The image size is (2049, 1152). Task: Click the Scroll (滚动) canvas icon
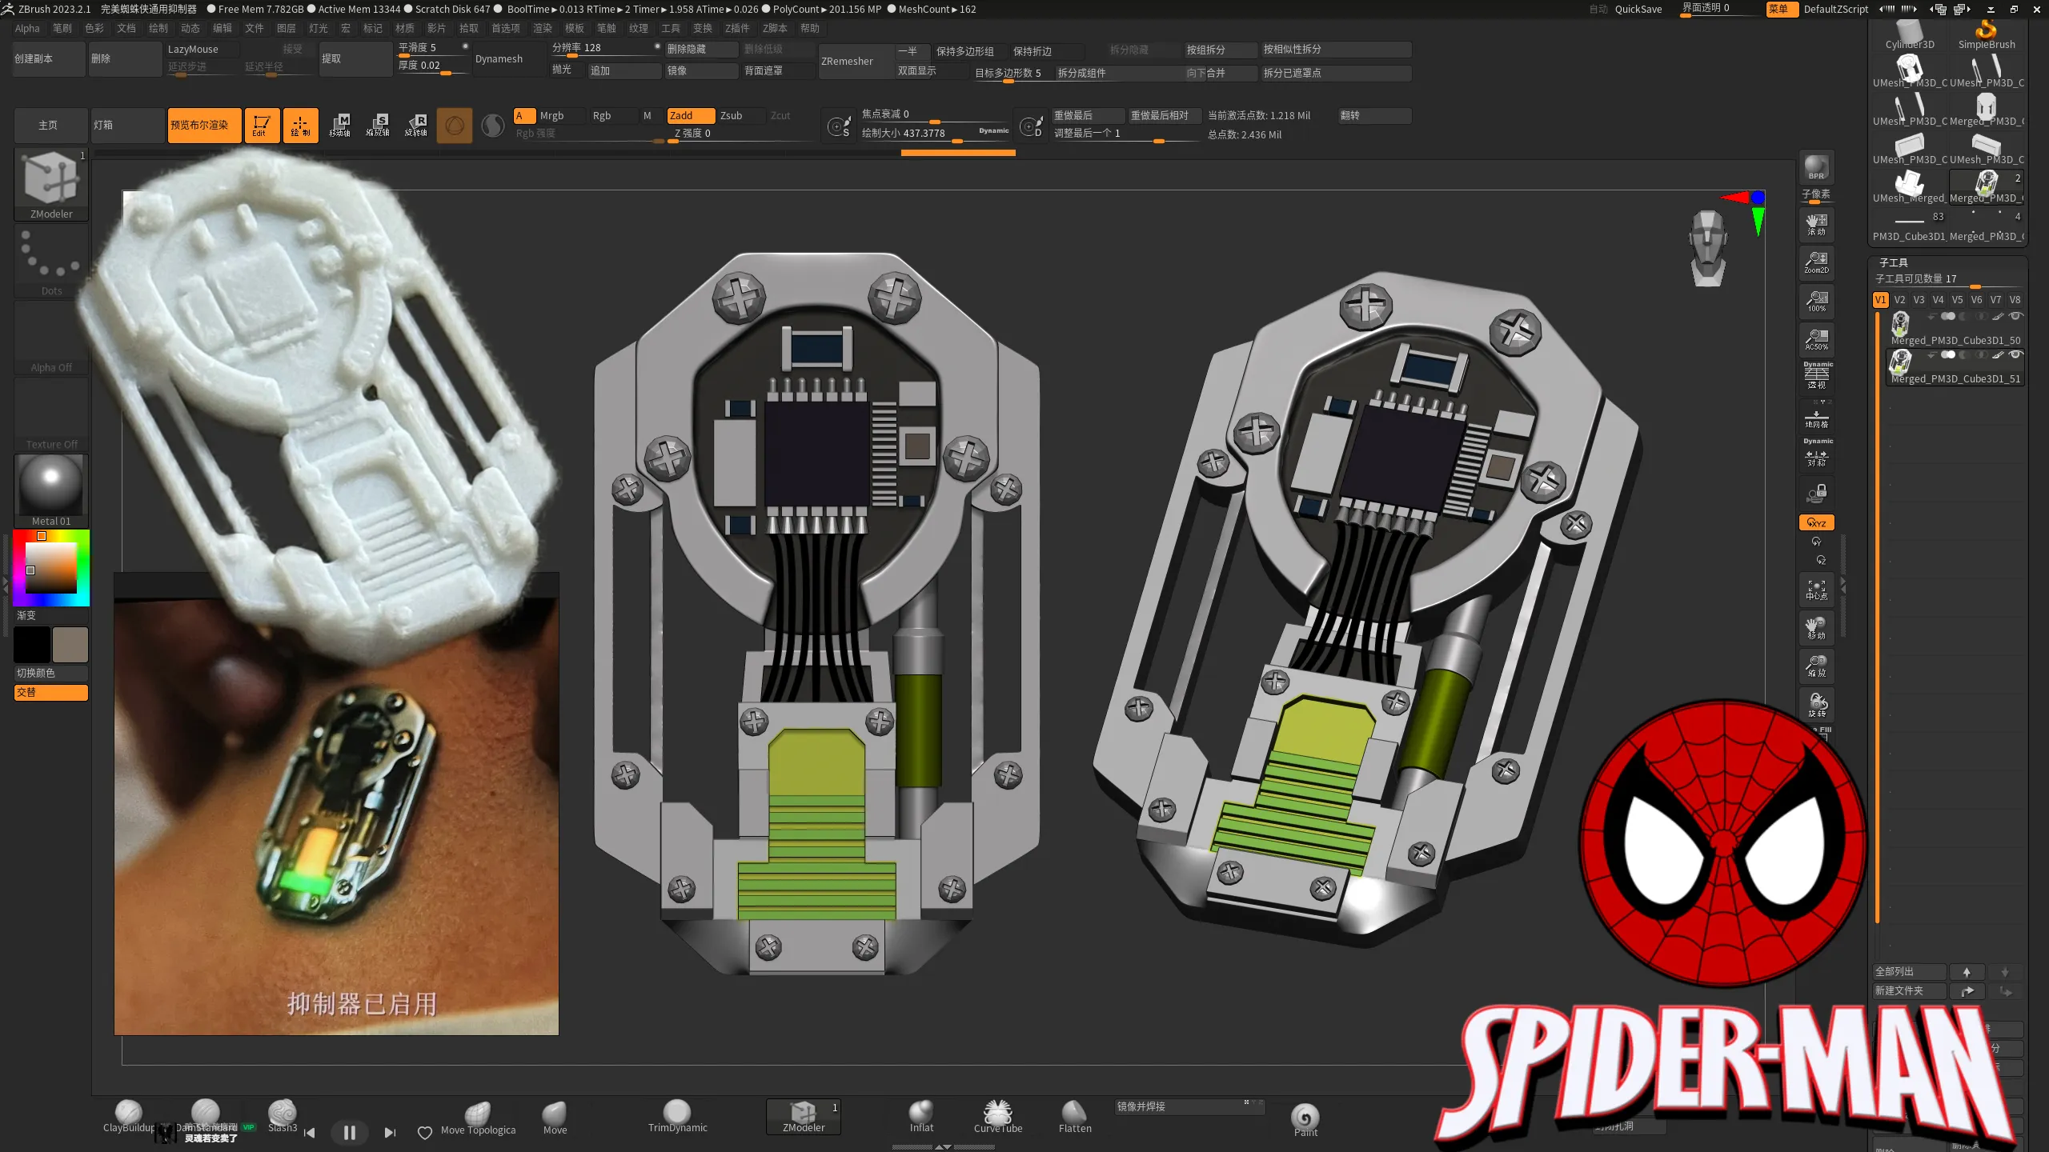pyautogui.click(x=1817, y=225)
